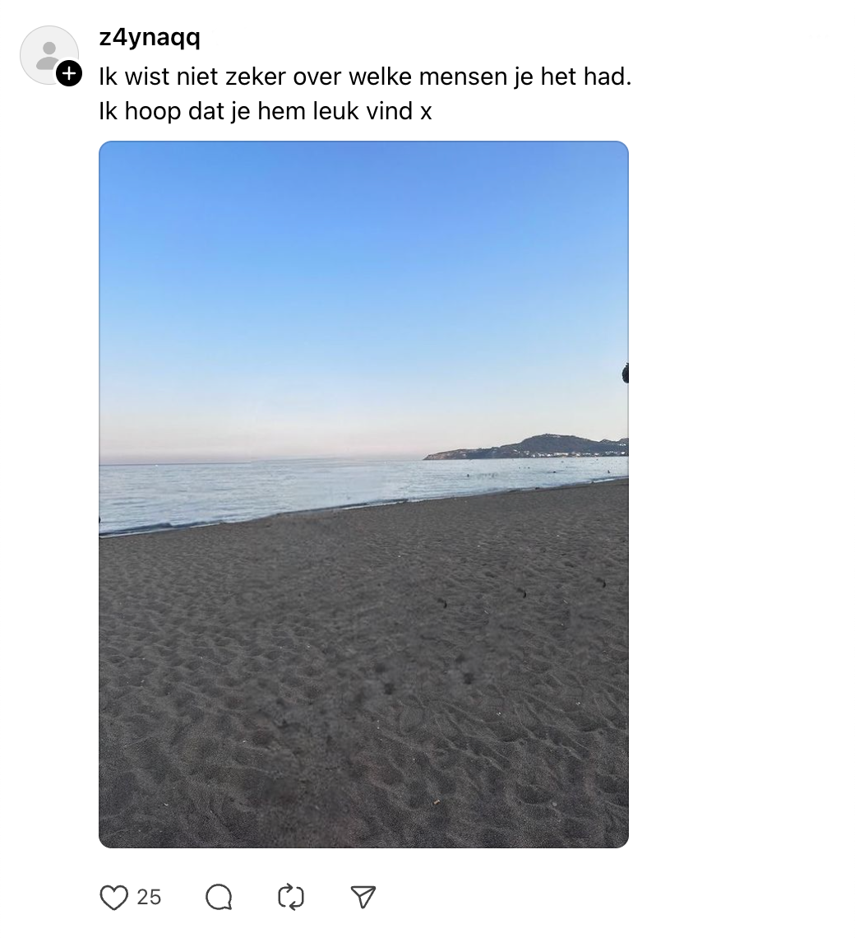The width and height of the screenshot is (855, 938).
Task: Click the sea water in the photo
Action: [x=271, y=490]
